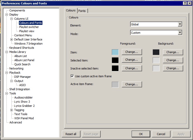This screenshot has height=140, width=193.
Task: Expand the Default User Interface node
Action: (12, 40)
